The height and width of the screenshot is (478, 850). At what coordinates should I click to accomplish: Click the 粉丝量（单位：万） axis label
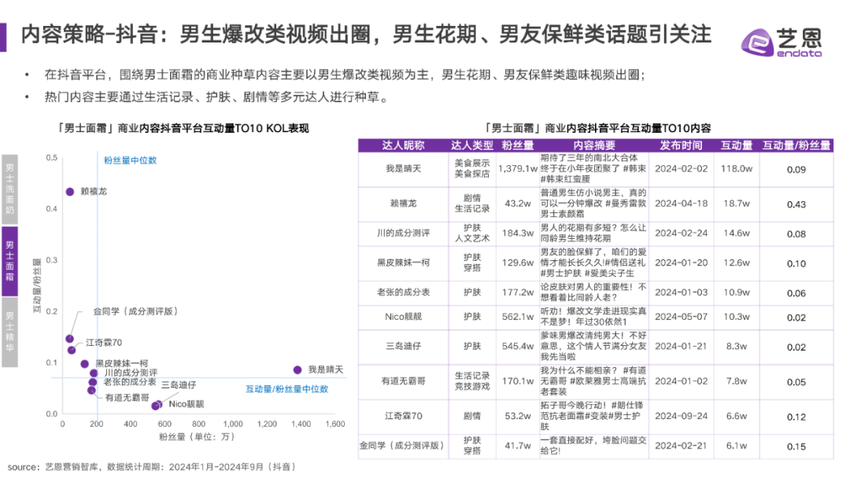tap(197, 437)
